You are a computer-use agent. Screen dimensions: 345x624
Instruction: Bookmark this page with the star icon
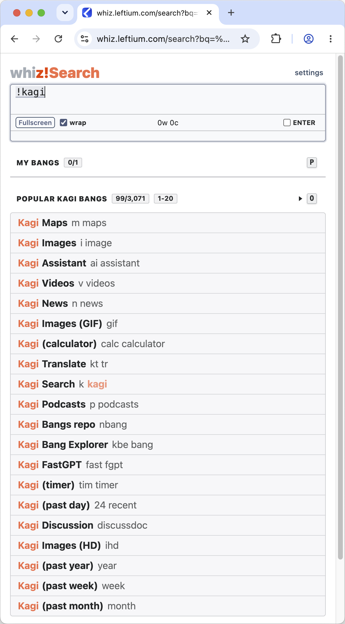tap(245, 39)
